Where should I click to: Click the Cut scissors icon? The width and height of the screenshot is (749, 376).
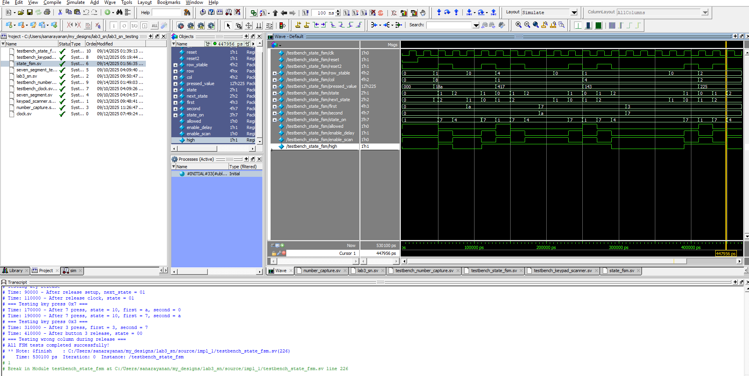(60, 13)
